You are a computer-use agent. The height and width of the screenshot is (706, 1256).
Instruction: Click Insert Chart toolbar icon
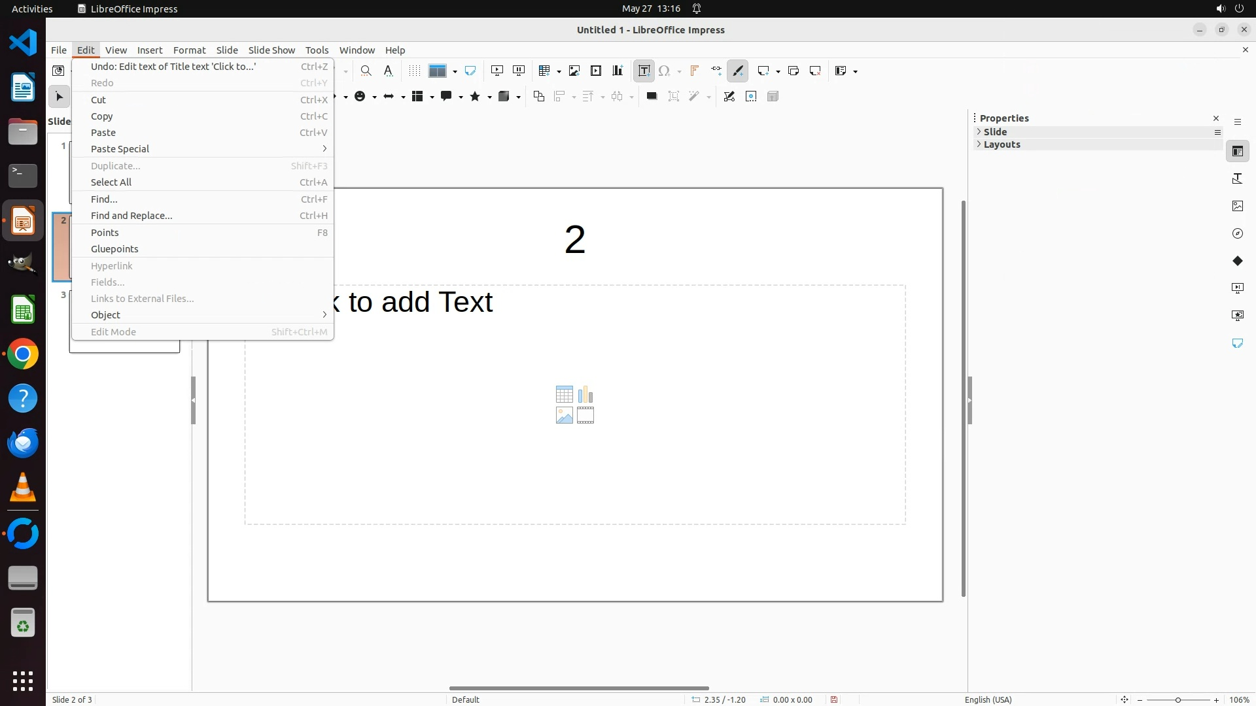pyautogui.click(x=618, y=71)
